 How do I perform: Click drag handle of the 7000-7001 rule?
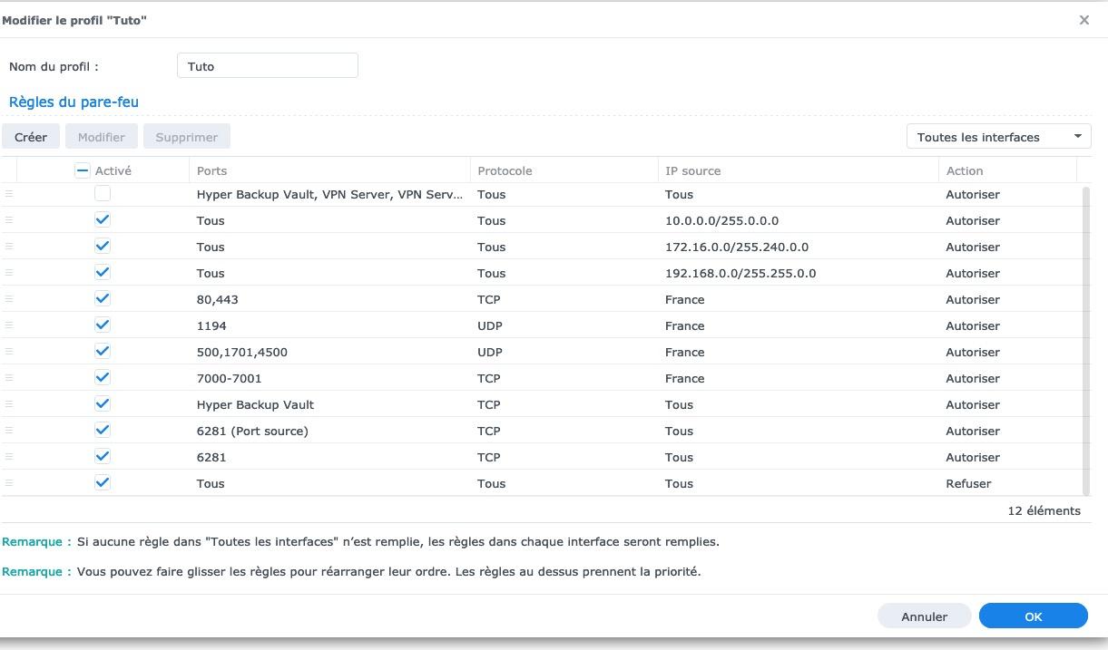pyautogui.click(x=9, y=378)
